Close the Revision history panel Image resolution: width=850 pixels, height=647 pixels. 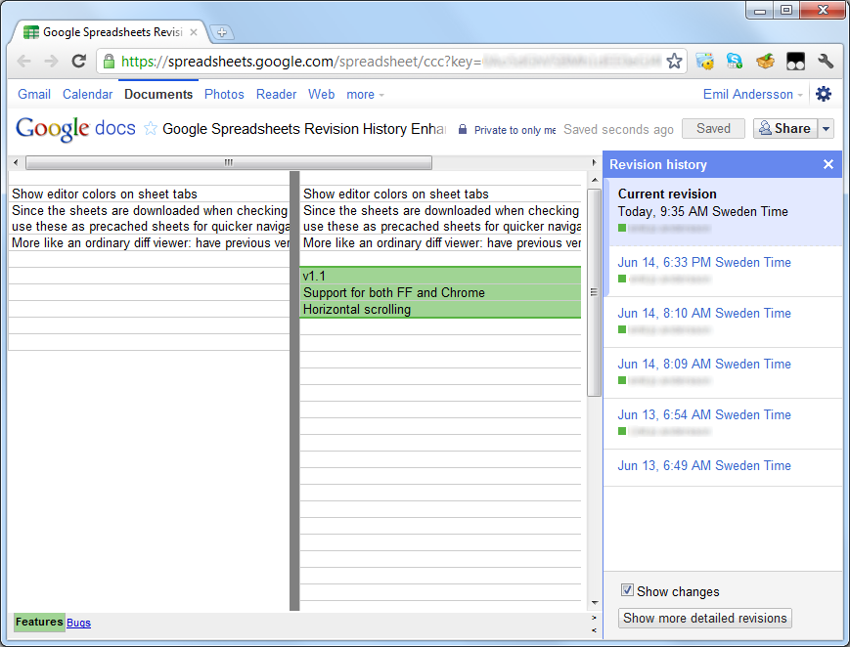tap(828, 164)
